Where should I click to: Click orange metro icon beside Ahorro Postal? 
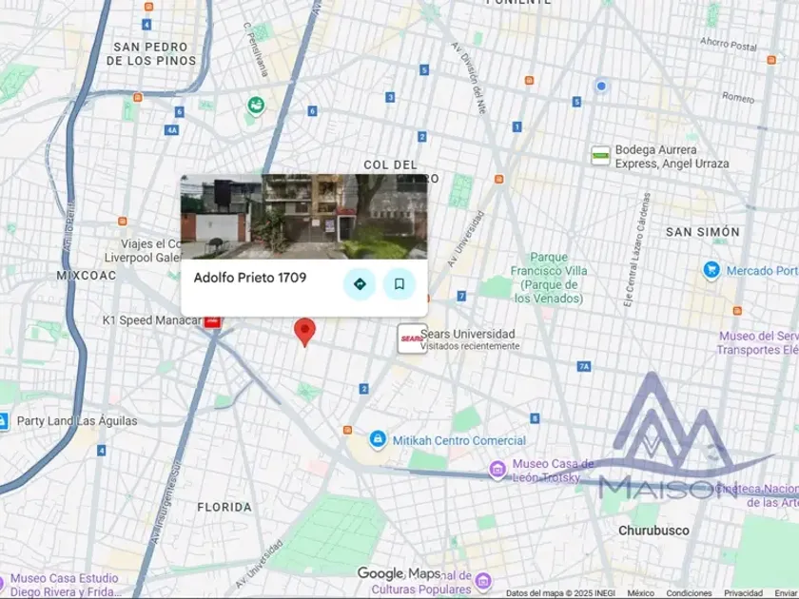771,60
